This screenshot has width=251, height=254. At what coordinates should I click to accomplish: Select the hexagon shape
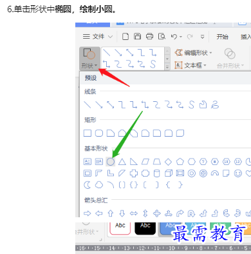tap(192, 162)
